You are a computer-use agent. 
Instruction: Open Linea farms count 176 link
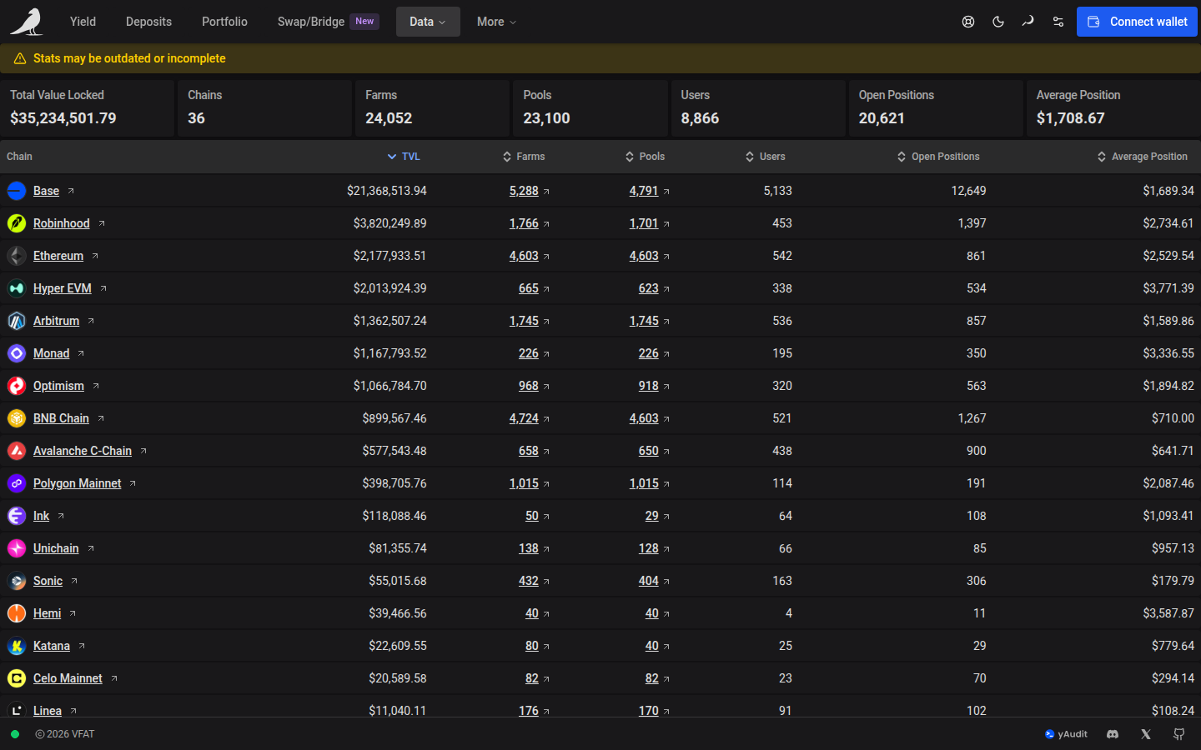tap(529, 711)
